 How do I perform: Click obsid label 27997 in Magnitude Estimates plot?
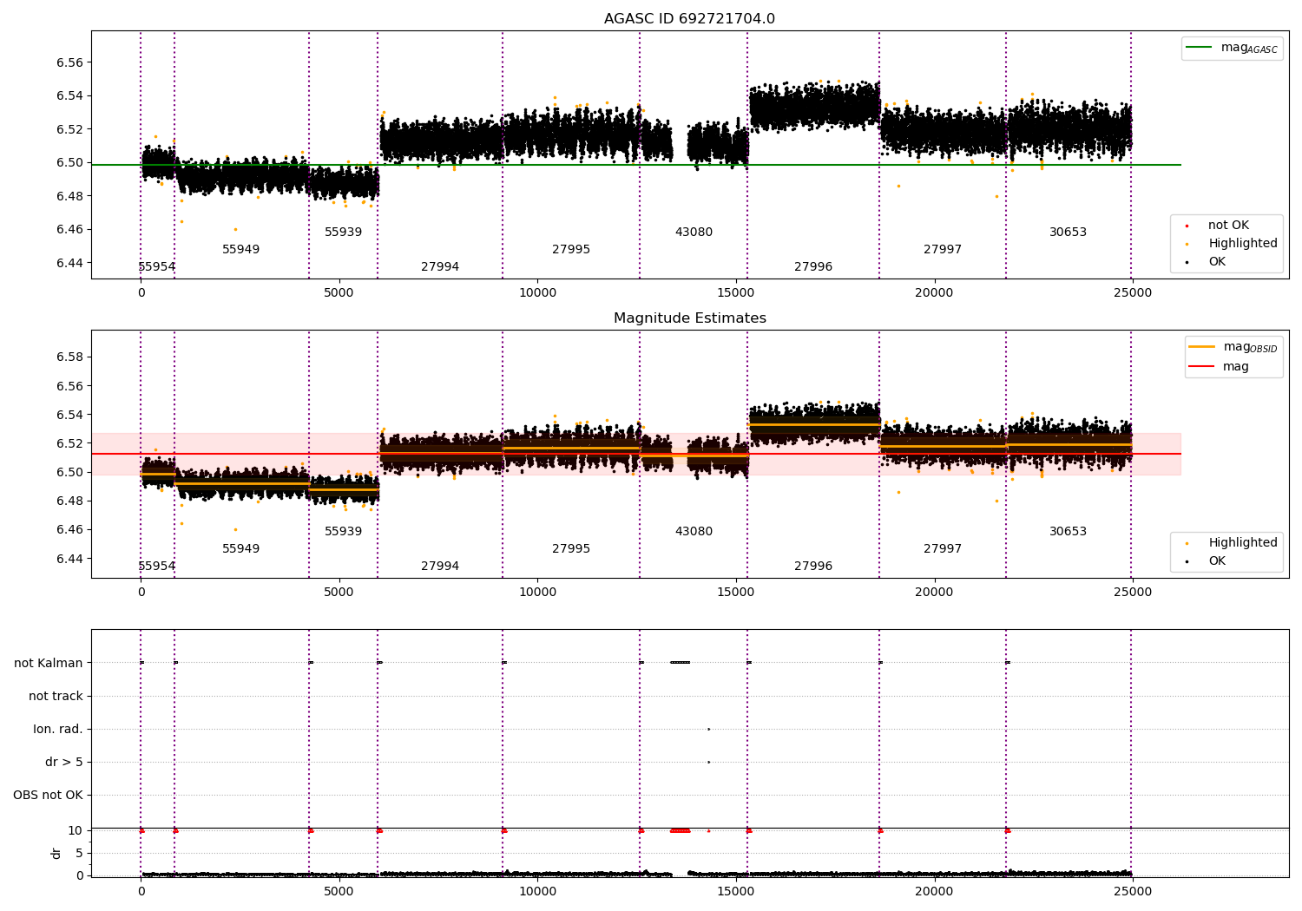[x=943, y=549]
